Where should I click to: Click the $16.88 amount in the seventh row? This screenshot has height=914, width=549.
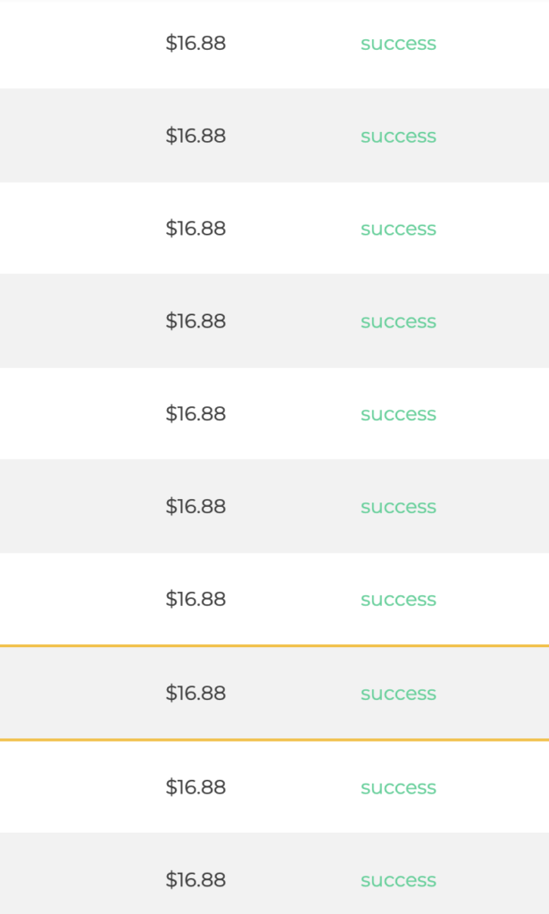coord(195,599)
